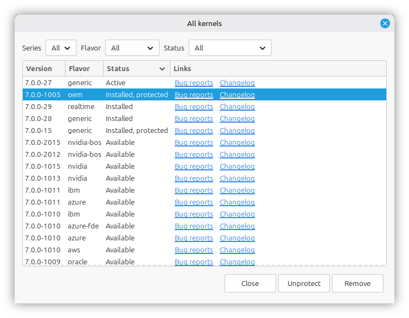Select the realtime flavor cell
Viewport: 409px width, 318px height.
click(x=81, y=107)
